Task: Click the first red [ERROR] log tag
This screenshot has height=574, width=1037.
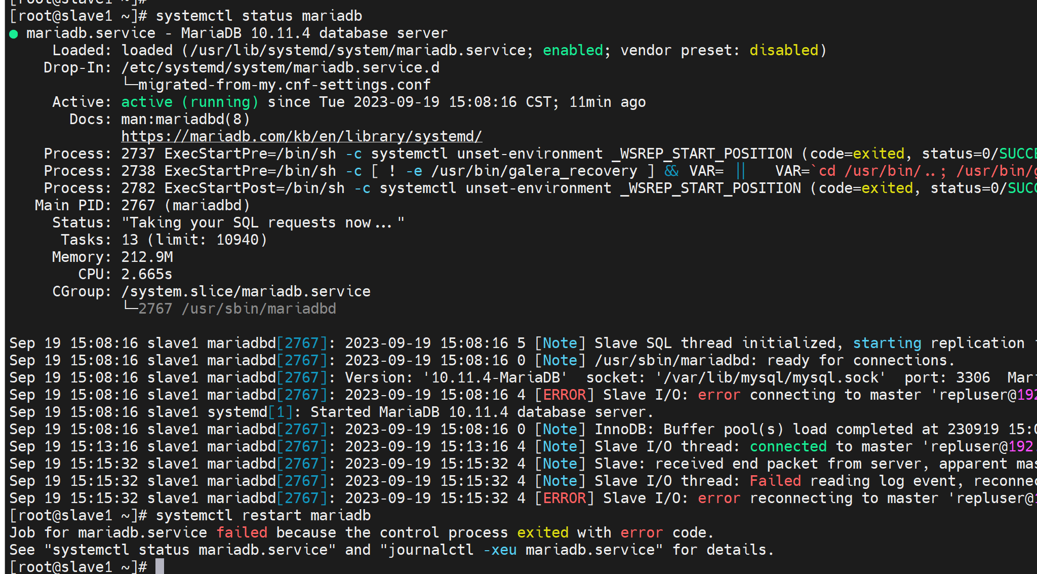Action: [564, 395]
